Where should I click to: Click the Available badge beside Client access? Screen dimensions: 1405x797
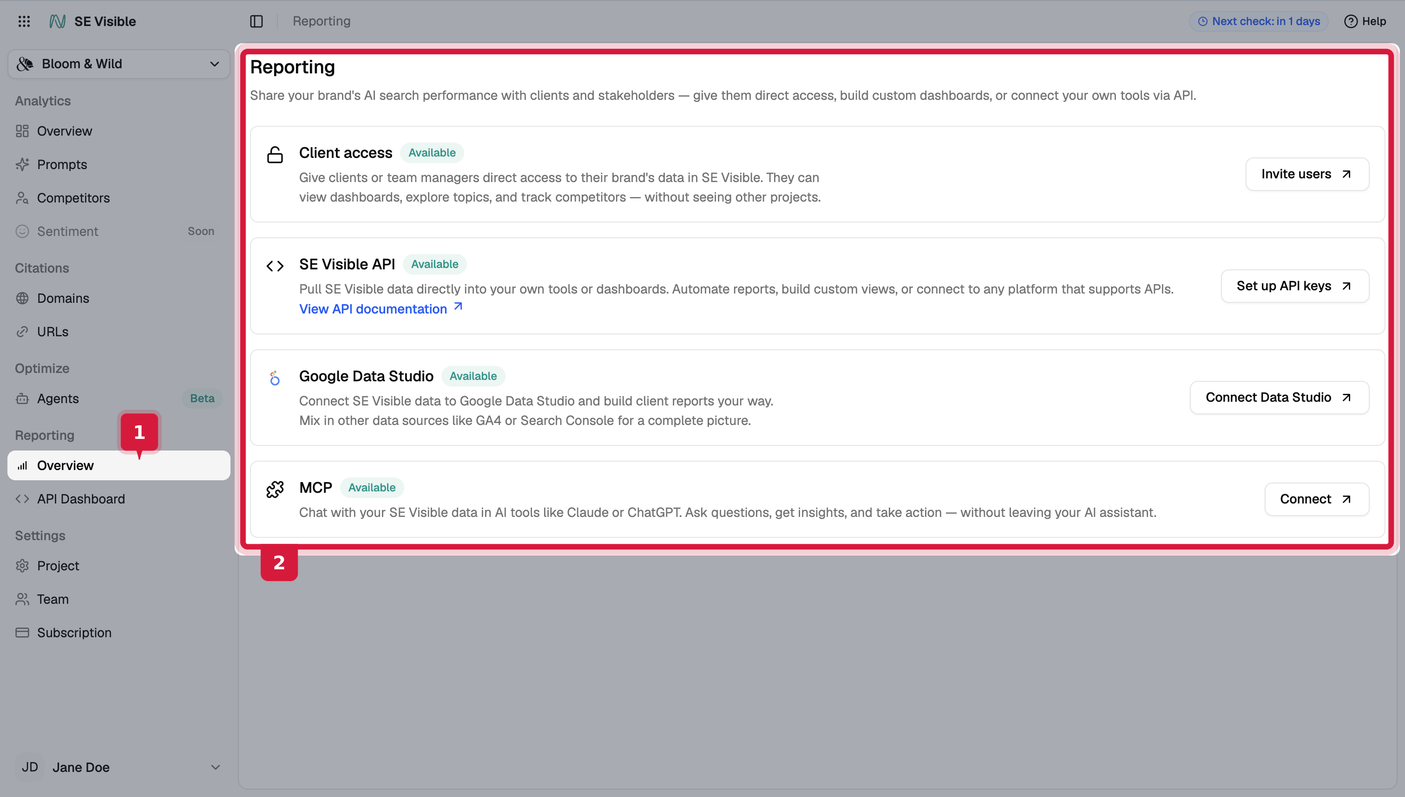pyautogui.click(x=432, y=153)
